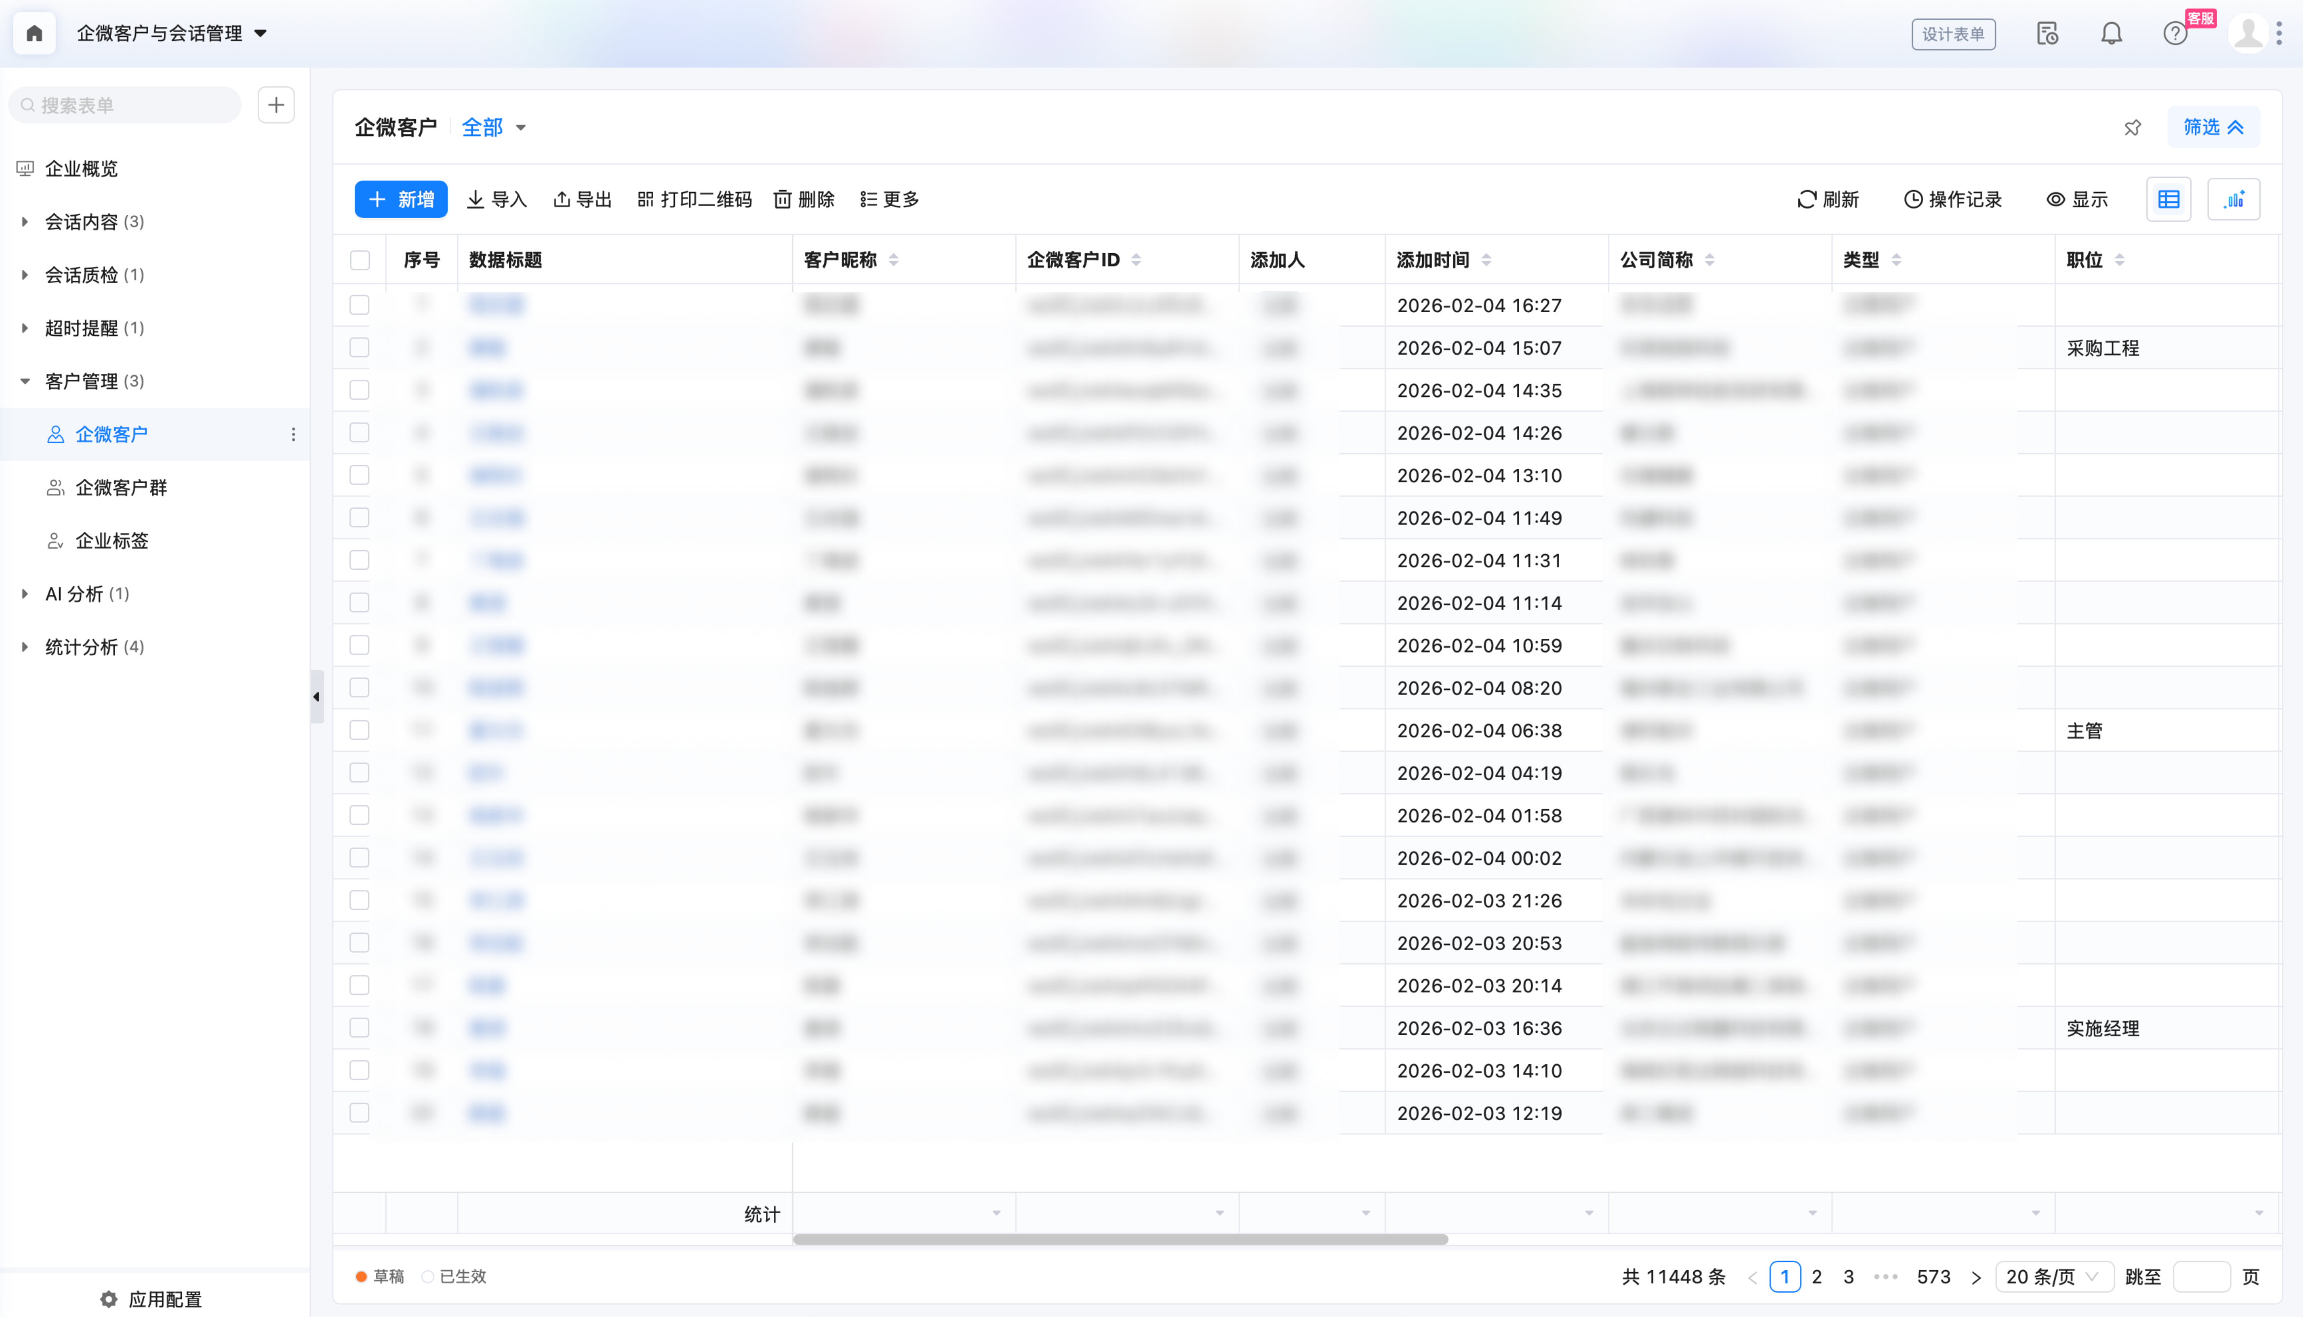Collapse the sidebar using the arrow handle
Image resolution: width=2303 pixels, height=1317 pixels.
pyautogui.click(x=316, y=696)
